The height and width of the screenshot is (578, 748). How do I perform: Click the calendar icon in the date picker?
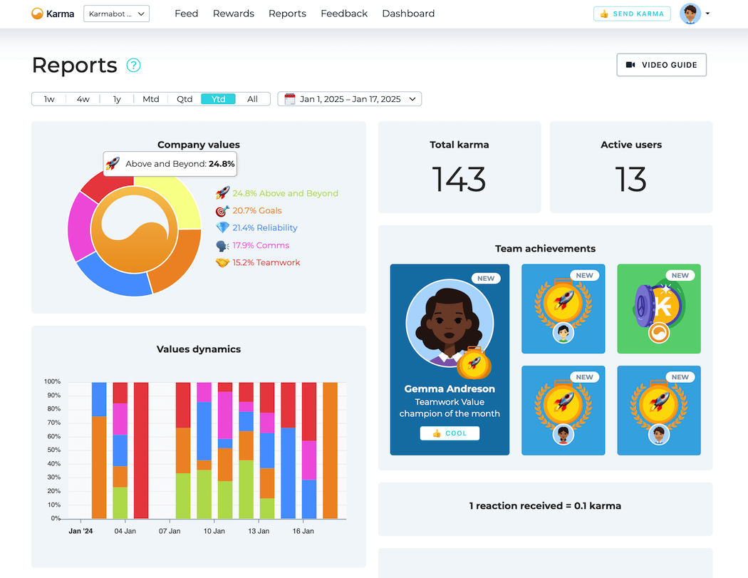[289, 99]
